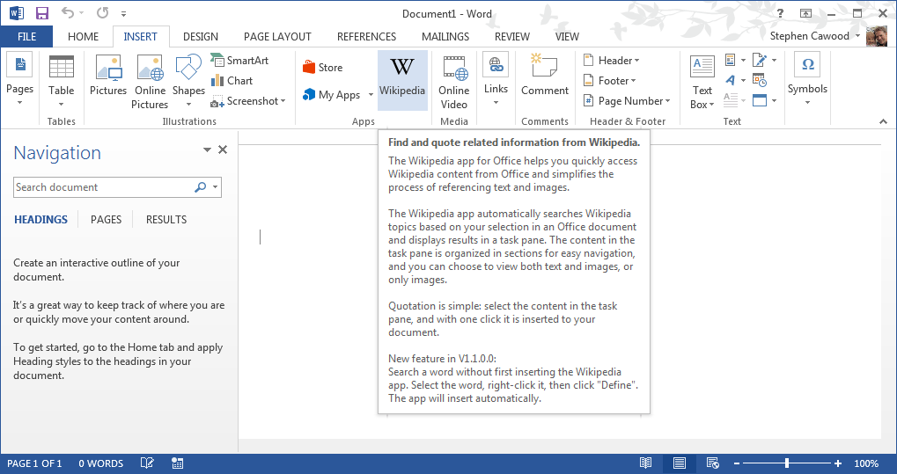897x474 pixels.
Task: Switch to the REFERENCES tab
Action: (367, 37)
